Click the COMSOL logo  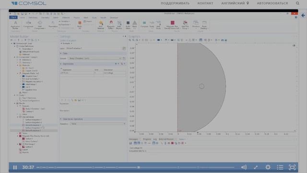click(29, 3)
